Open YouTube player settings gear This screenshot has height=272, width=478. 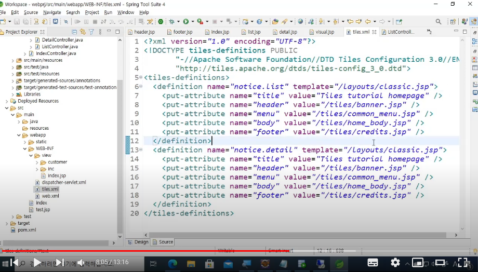click(x=395, y=262)
